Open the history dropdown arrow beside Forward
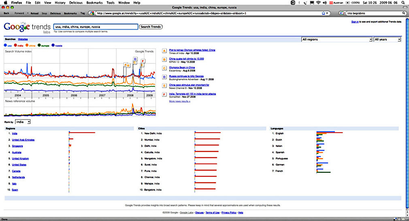The width and height of the screenshot is (409, 221). tap(28, 13)
